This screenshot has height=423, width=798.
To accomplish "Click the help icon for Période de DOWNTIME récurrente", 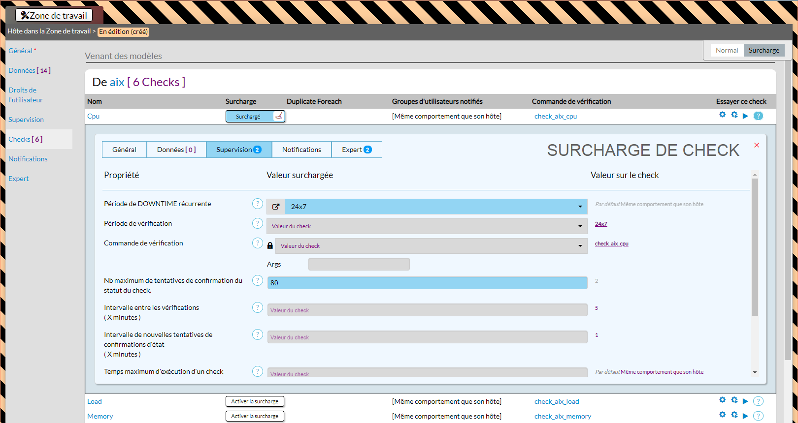I will click(x=257, y=204).
